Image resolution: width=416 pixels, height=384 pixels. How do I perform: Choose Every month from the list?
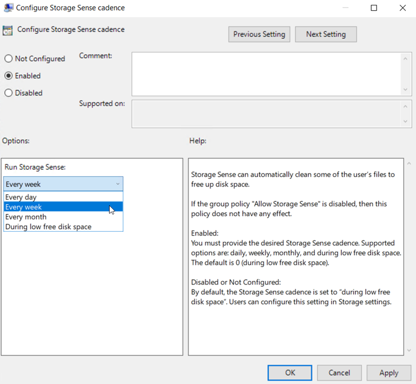63,217
